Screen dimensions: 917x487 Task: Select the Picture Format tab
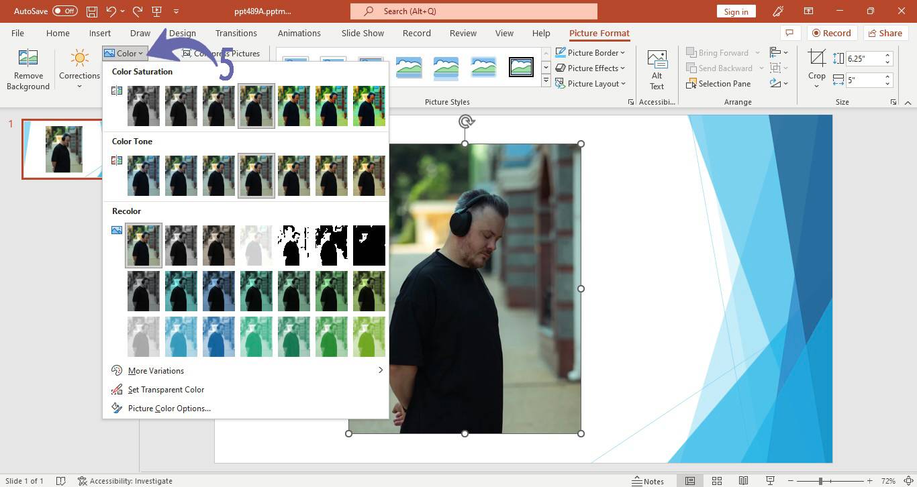599,33
